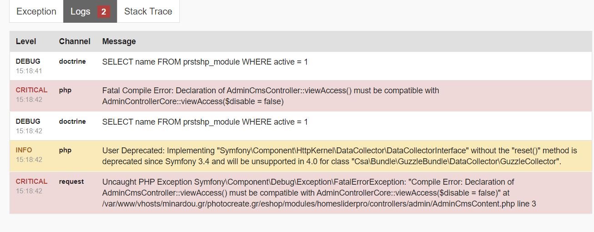Switch to the Exception tab
The image size is (594, 232).
click(36, 11)
